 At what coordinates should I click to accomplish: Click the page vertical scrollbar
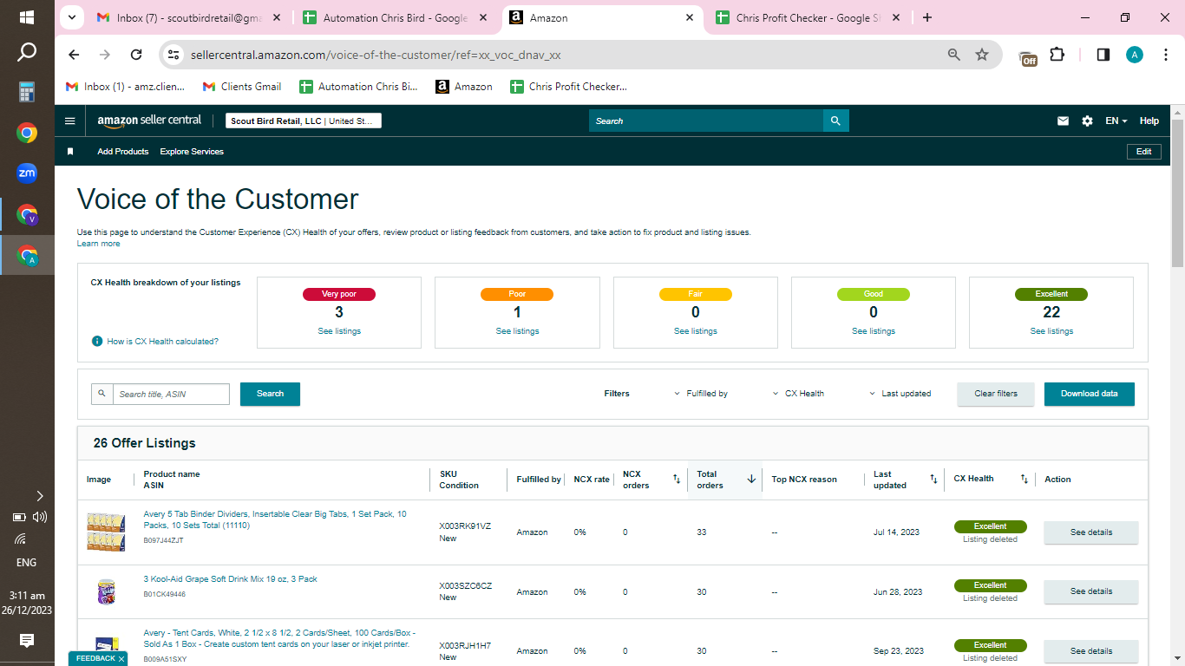1177,193
